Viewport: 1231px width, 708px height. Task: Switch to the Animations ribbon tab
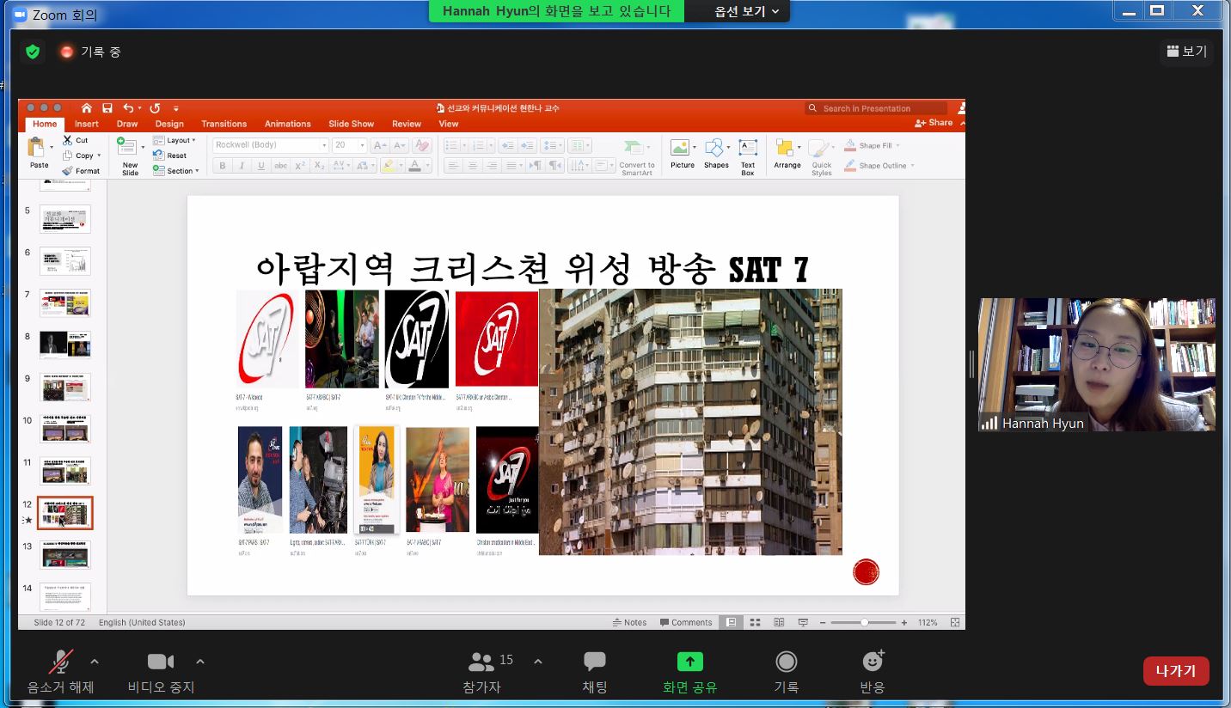tap(287, 124)
